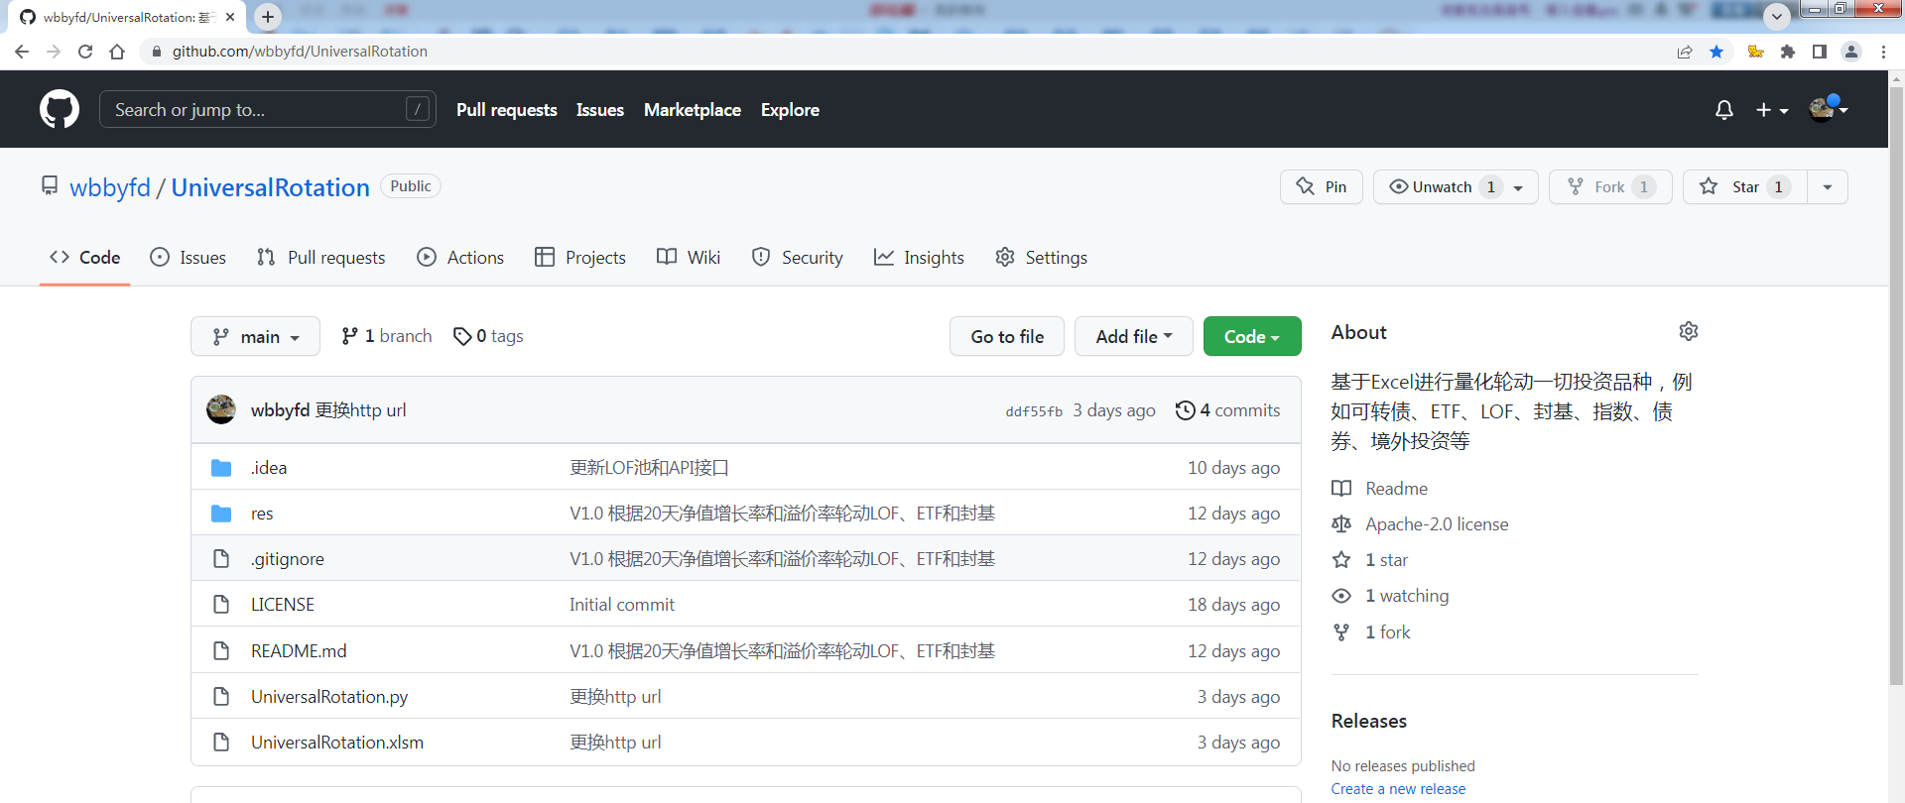Fork the repository
Screen dimensions: 1905x803
click(x=1610, y=186)
